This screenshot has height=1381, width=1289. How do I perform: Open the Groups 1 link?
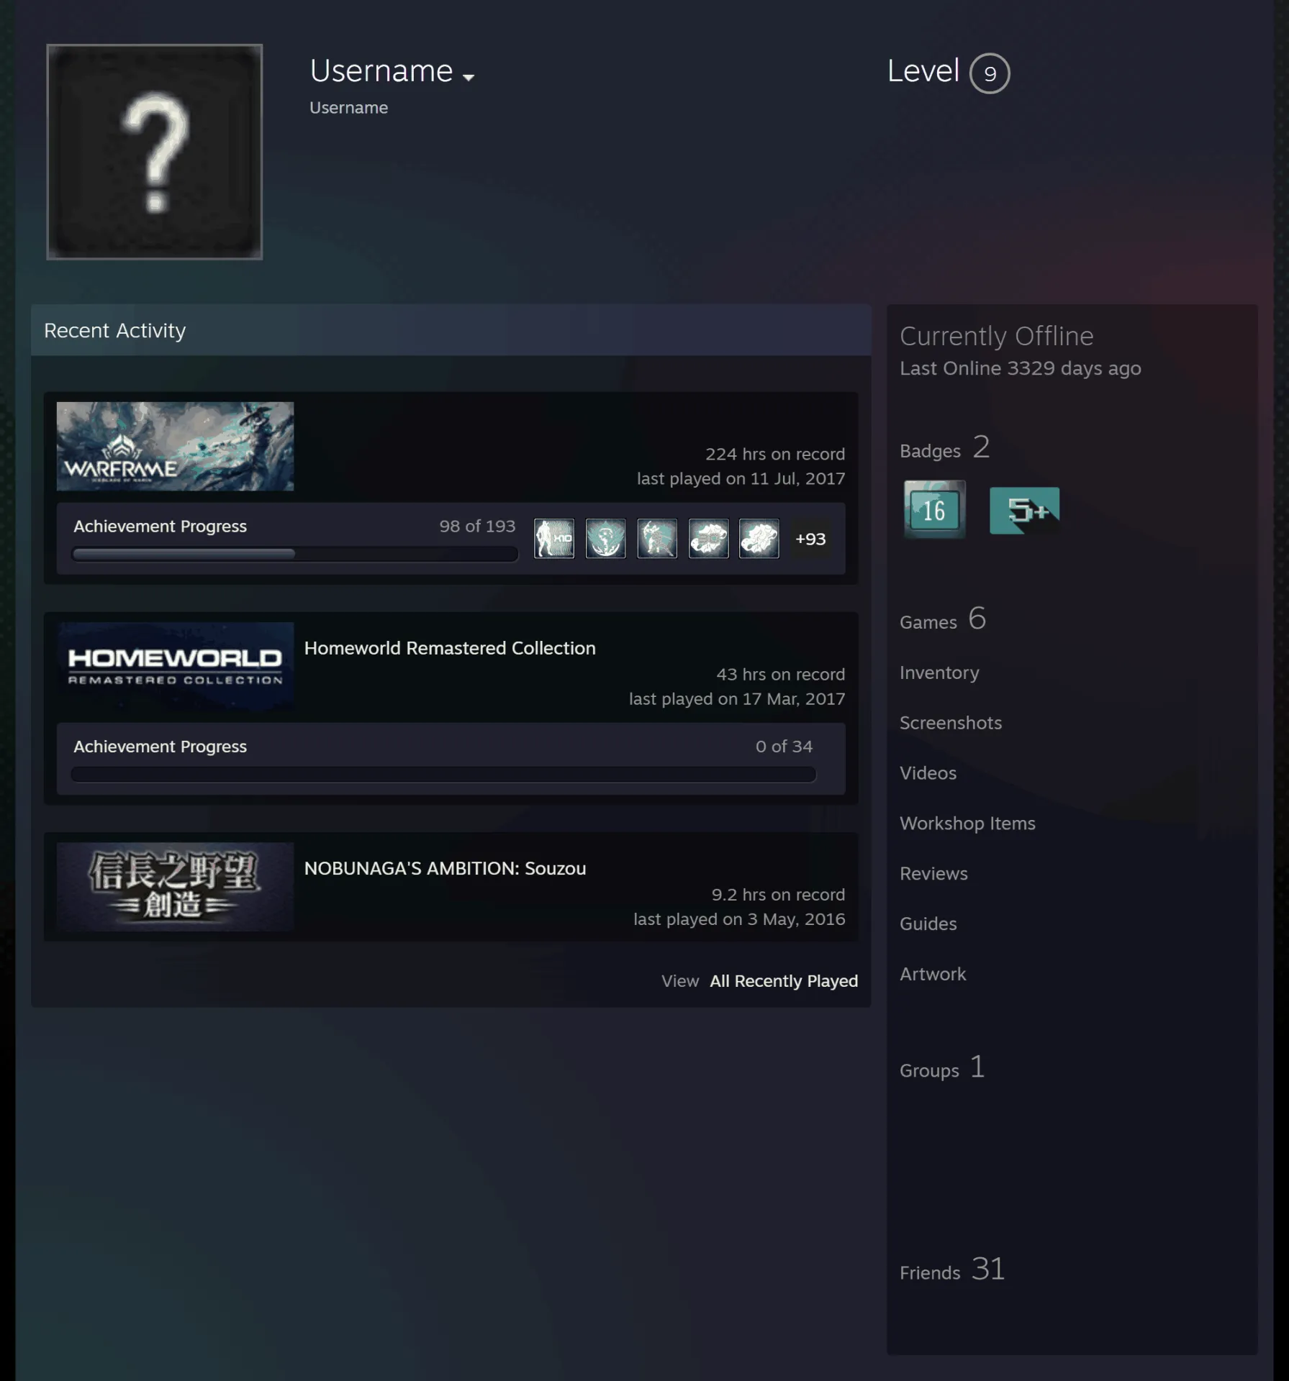click(942, 1068)
